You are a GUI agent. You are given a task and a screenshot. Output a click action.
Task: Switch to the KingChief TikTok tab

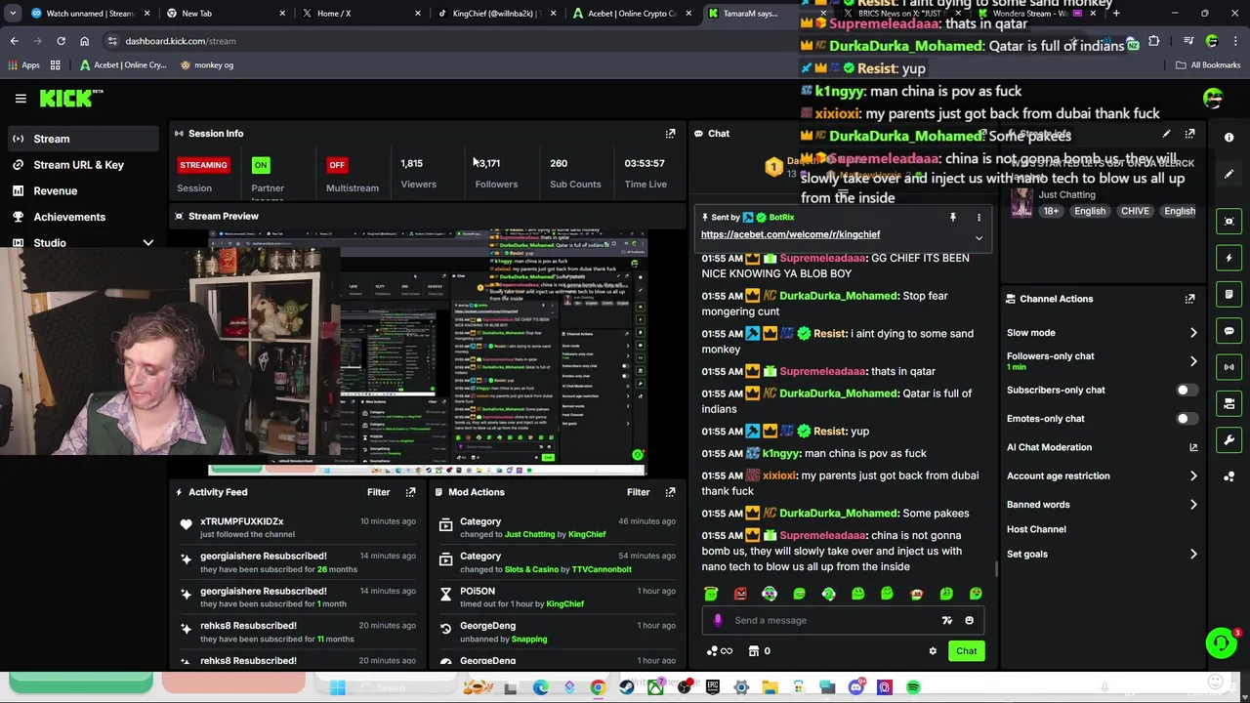pyautogui.click(x=495, y=14)
